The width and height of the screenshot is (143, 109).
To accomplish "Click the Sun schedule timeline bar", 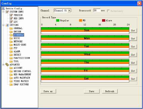I will coord(85,31).
